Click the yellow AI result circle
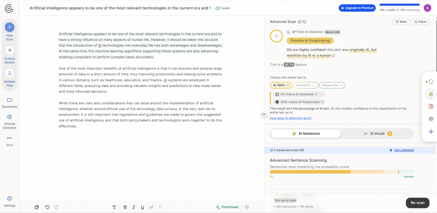Screen dimensions: 437x213 277,36
